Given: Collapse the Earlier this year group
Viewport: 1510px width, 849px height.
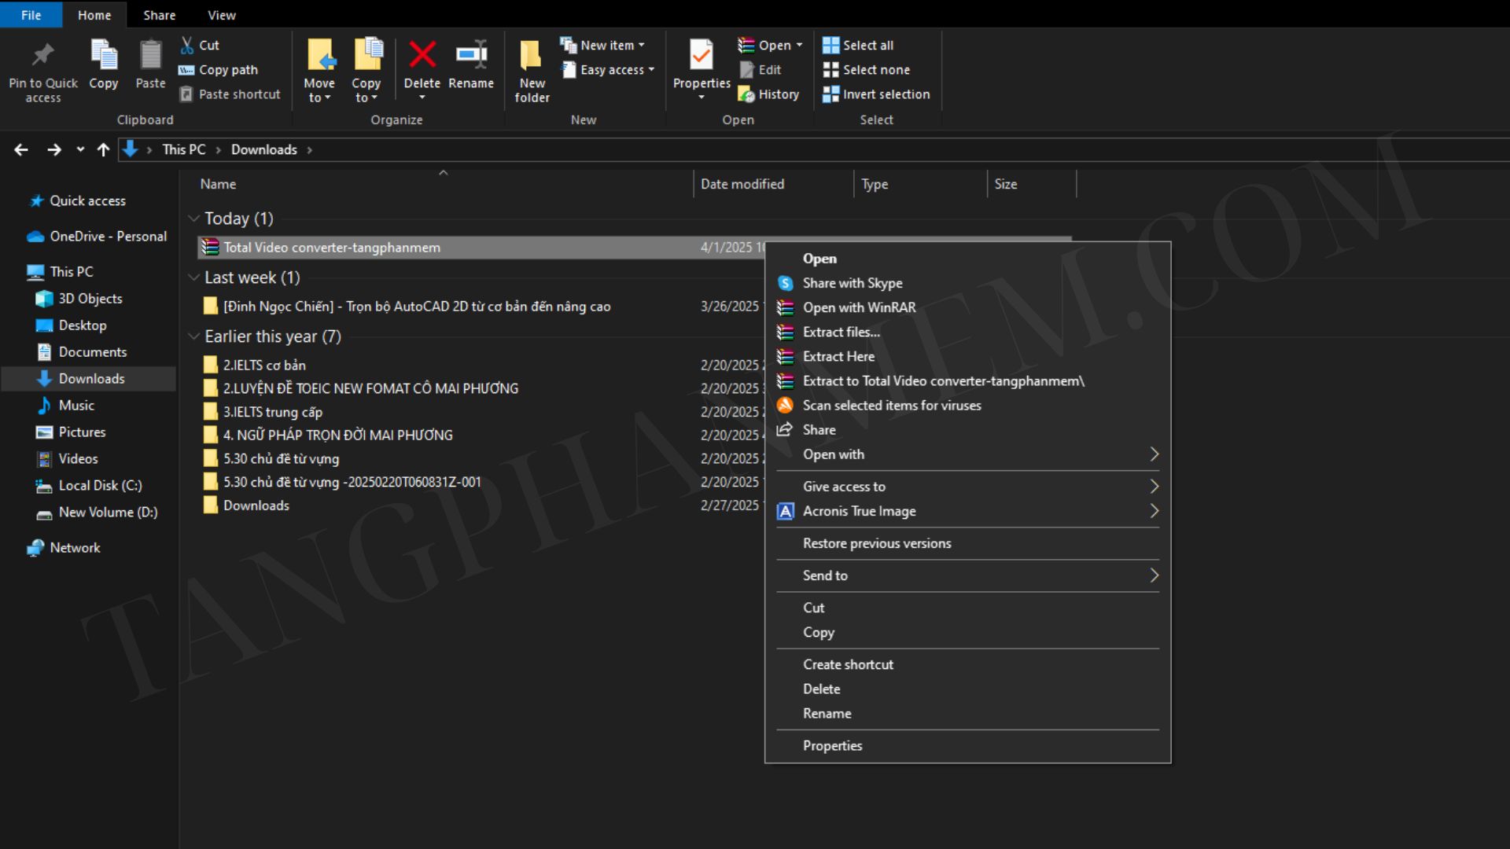Looking at the screenshot, I should [193, 336].
